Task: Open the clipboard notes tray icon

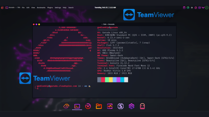Action: point(184,8)
